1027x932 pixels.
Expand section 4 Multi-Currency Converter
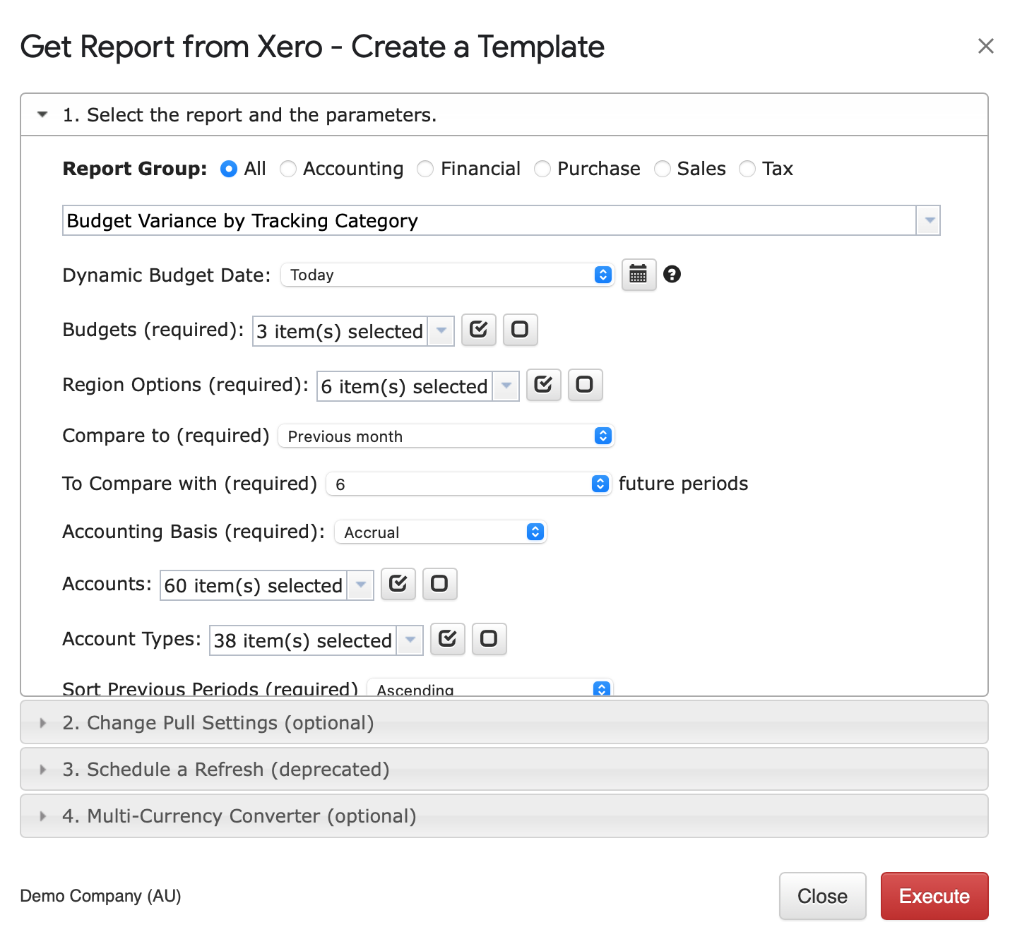504,815
